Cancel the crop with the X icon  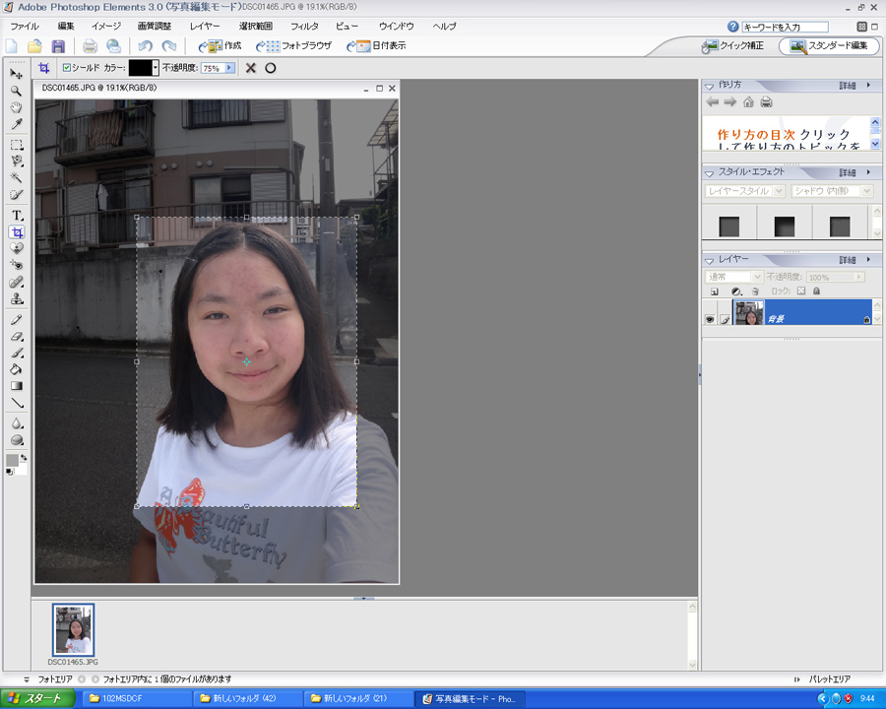click(251, 68)
